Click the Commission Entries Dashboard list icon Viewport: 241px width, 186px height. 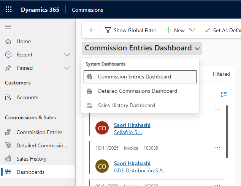pos(89,77)
